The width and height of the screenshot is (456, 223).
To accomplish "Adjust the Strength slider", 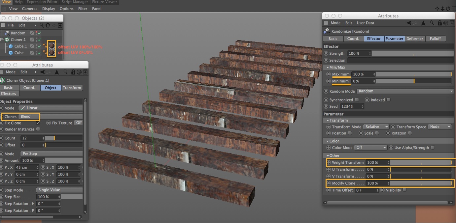I will (x=413, y=53).
